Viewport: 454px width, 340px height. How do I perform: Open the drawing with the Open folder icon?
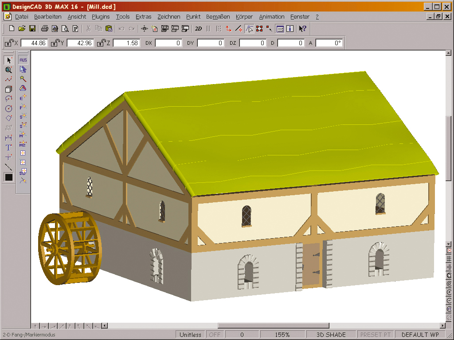(22, 28)
